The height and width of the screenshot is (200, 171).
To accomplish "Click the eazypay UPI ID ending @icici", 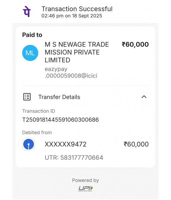I will point(71,72).
